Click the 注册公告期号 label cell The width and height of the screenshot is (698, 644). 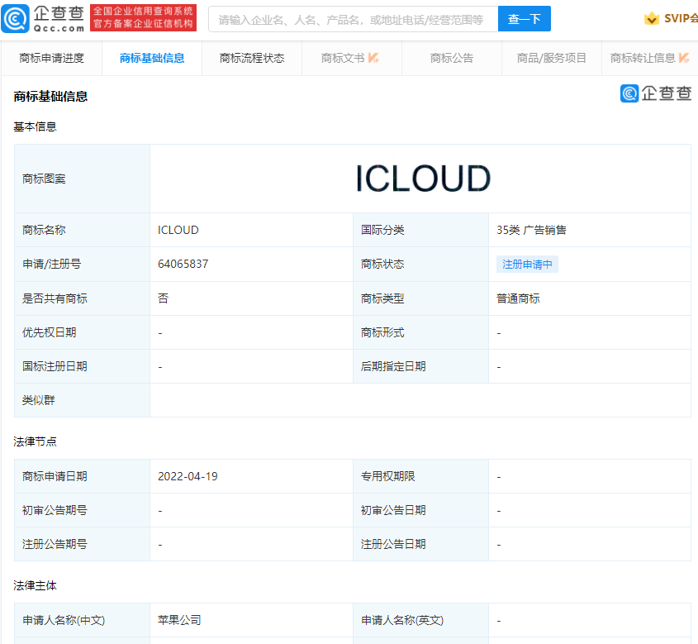[x=83, y=544]
